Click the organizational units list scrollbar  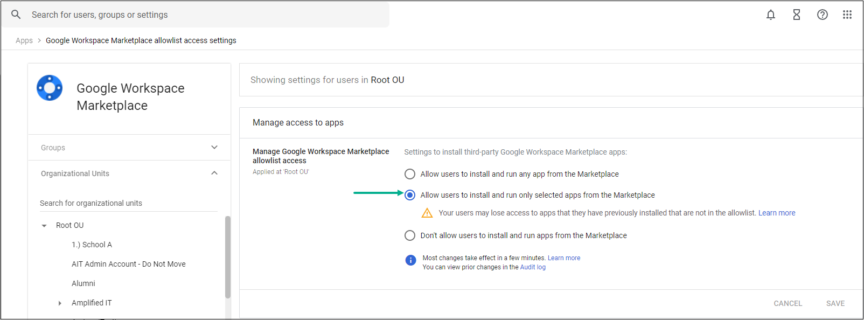tap(228, 257)
